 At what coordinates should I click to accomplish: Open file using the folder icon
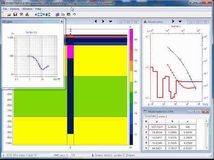coord(9,14)
